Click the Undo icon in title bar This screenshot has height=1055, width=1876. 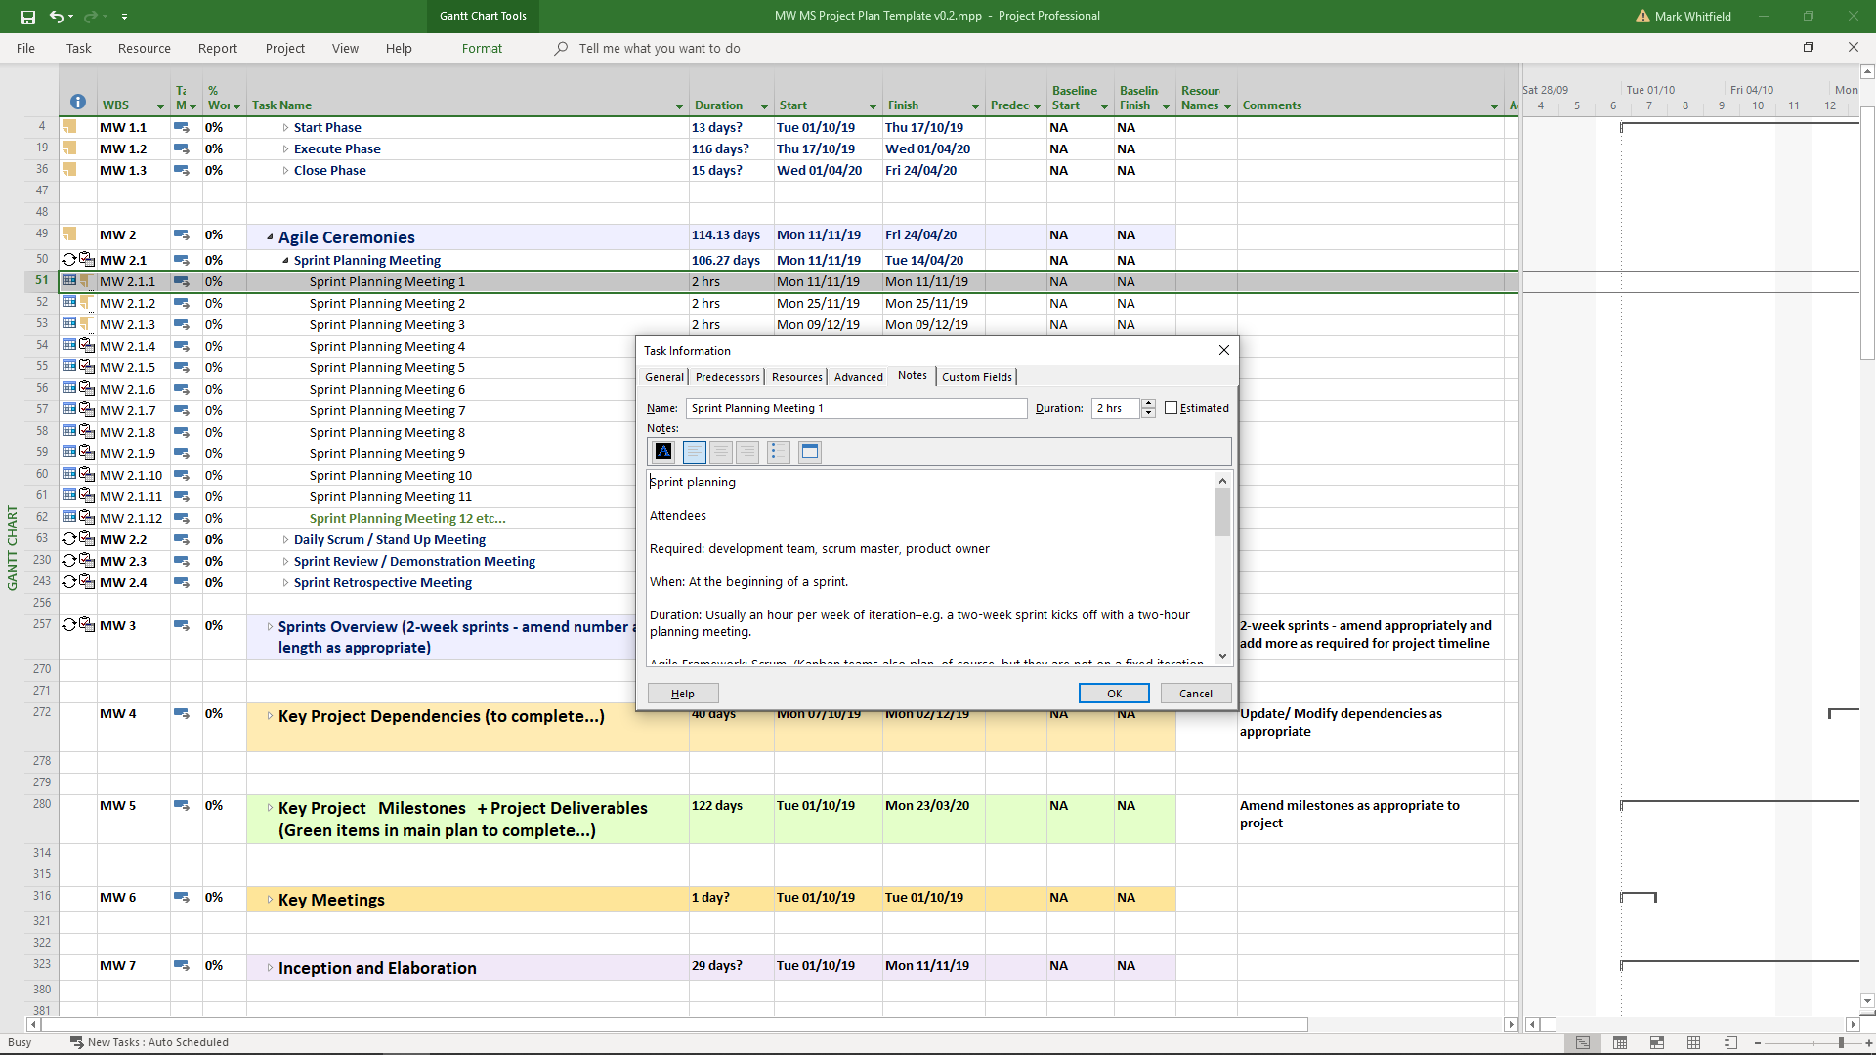click(x=57, y=17)
